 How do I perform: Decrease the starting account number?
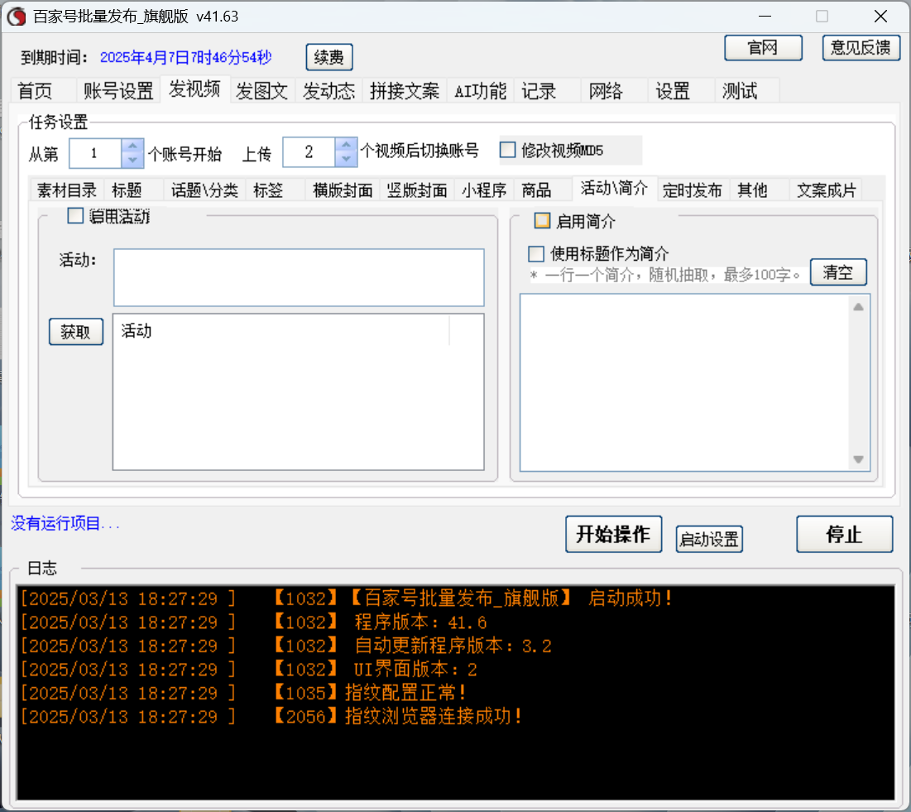(x=132, y=160)
